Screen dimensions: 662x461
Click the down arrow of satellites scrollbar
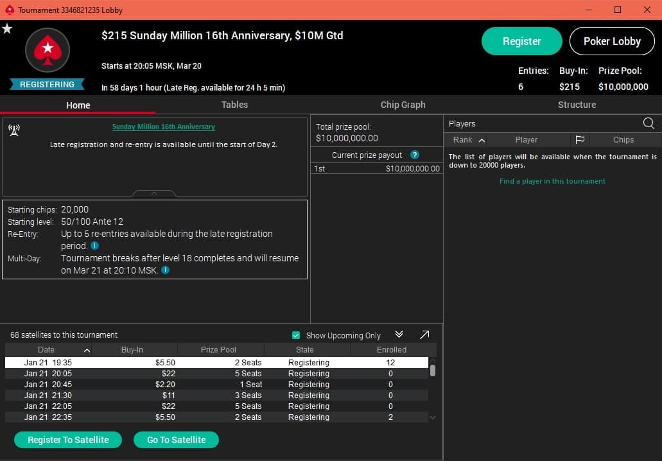tap(433, 417)
